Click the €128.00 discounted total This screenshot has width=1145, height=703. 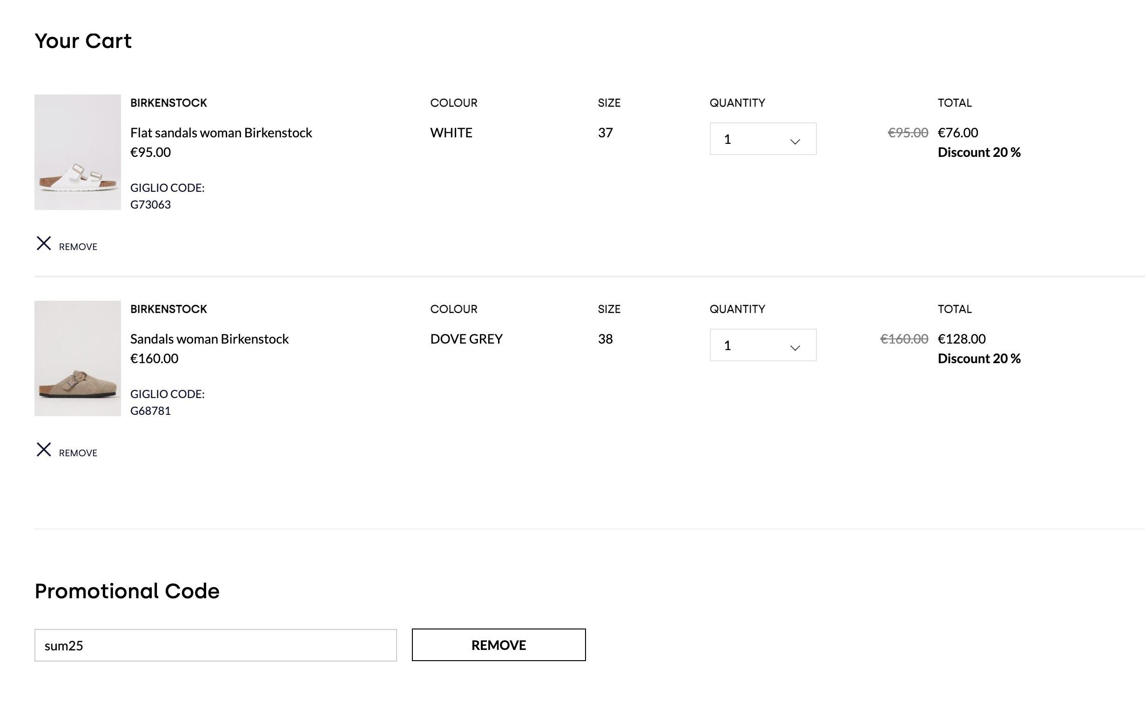tap(962, 339)
